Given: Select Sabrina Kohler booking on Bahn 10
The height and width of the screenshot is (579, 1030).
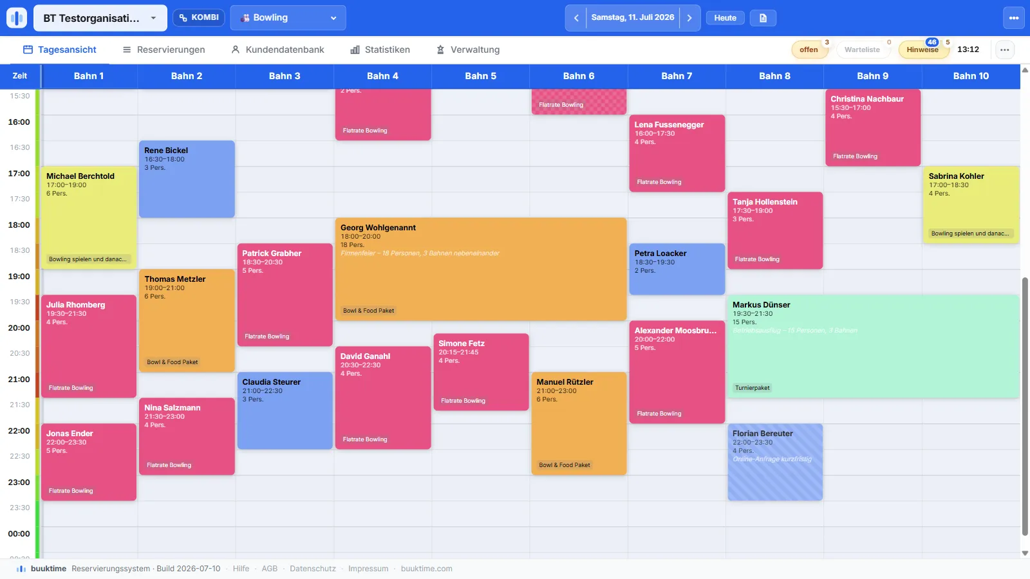Looking at the screenshot, I should coord(971,205).
